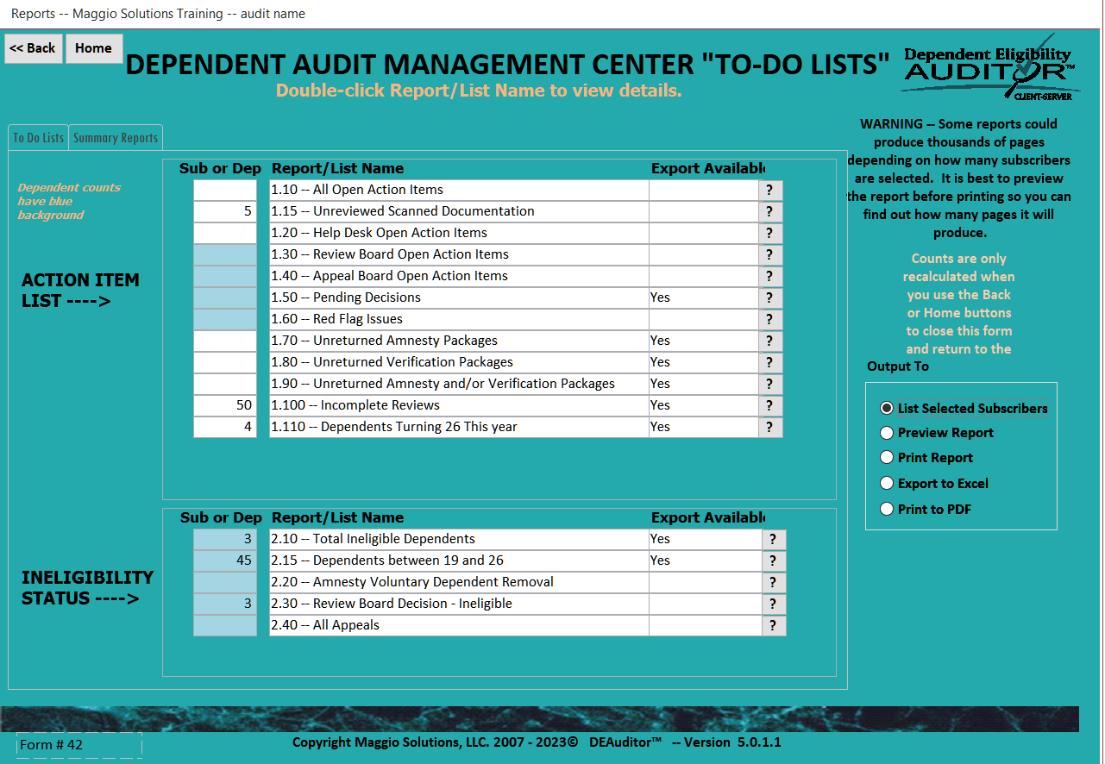Click 2.20 -- Amnesty Voluntary Dependent Removal
The image size is (1105, 764).
coord(459,582)
